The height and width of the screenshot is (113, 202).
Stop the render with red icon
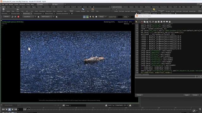[x=18, y=17]
